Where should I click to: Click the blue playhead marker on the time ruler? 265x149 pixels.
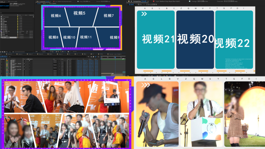115,57
